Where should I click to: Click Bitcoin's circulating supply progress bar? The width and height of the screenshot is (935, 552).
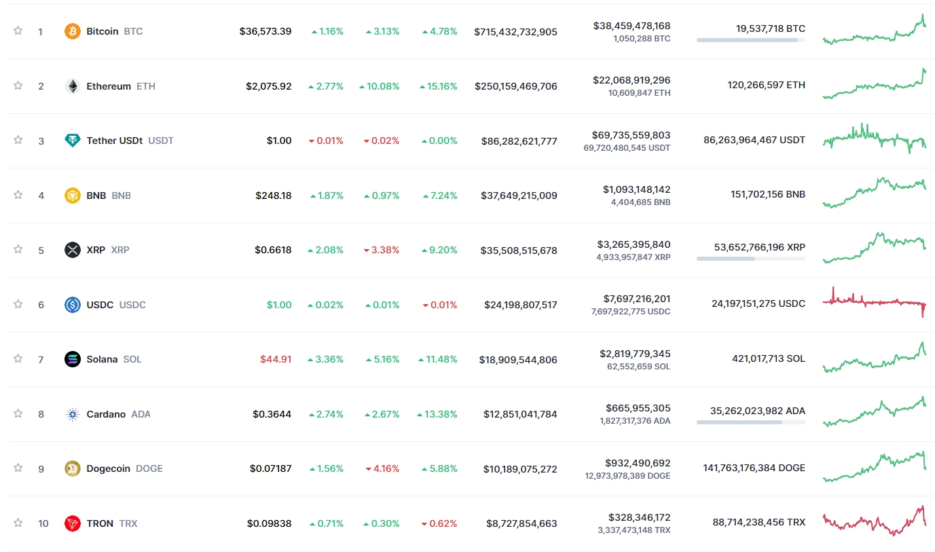(x=750, y=40)
